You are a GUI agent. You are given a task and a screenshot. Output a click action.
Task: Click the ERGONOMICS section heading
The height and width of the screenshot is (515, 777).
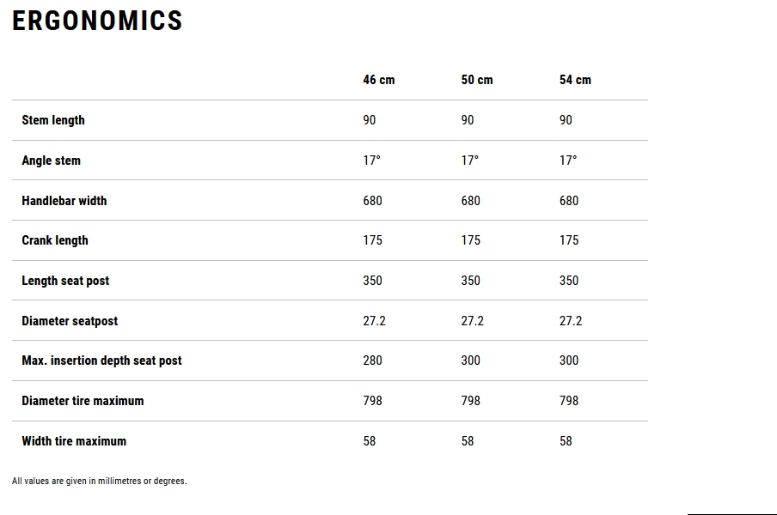click(x=97, y=21)
